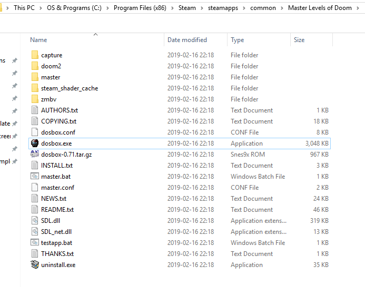Click the testapp.bat batch file icon

pyautogui.click(x=35, y=243)
